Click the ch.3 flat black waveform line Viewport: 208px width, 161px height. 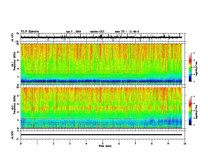coord(101,135)
